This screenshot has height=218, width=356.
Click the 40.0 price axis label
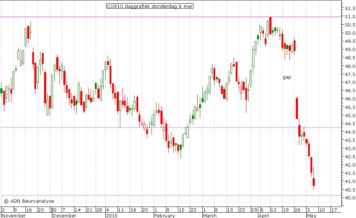(x=350, y=198)
